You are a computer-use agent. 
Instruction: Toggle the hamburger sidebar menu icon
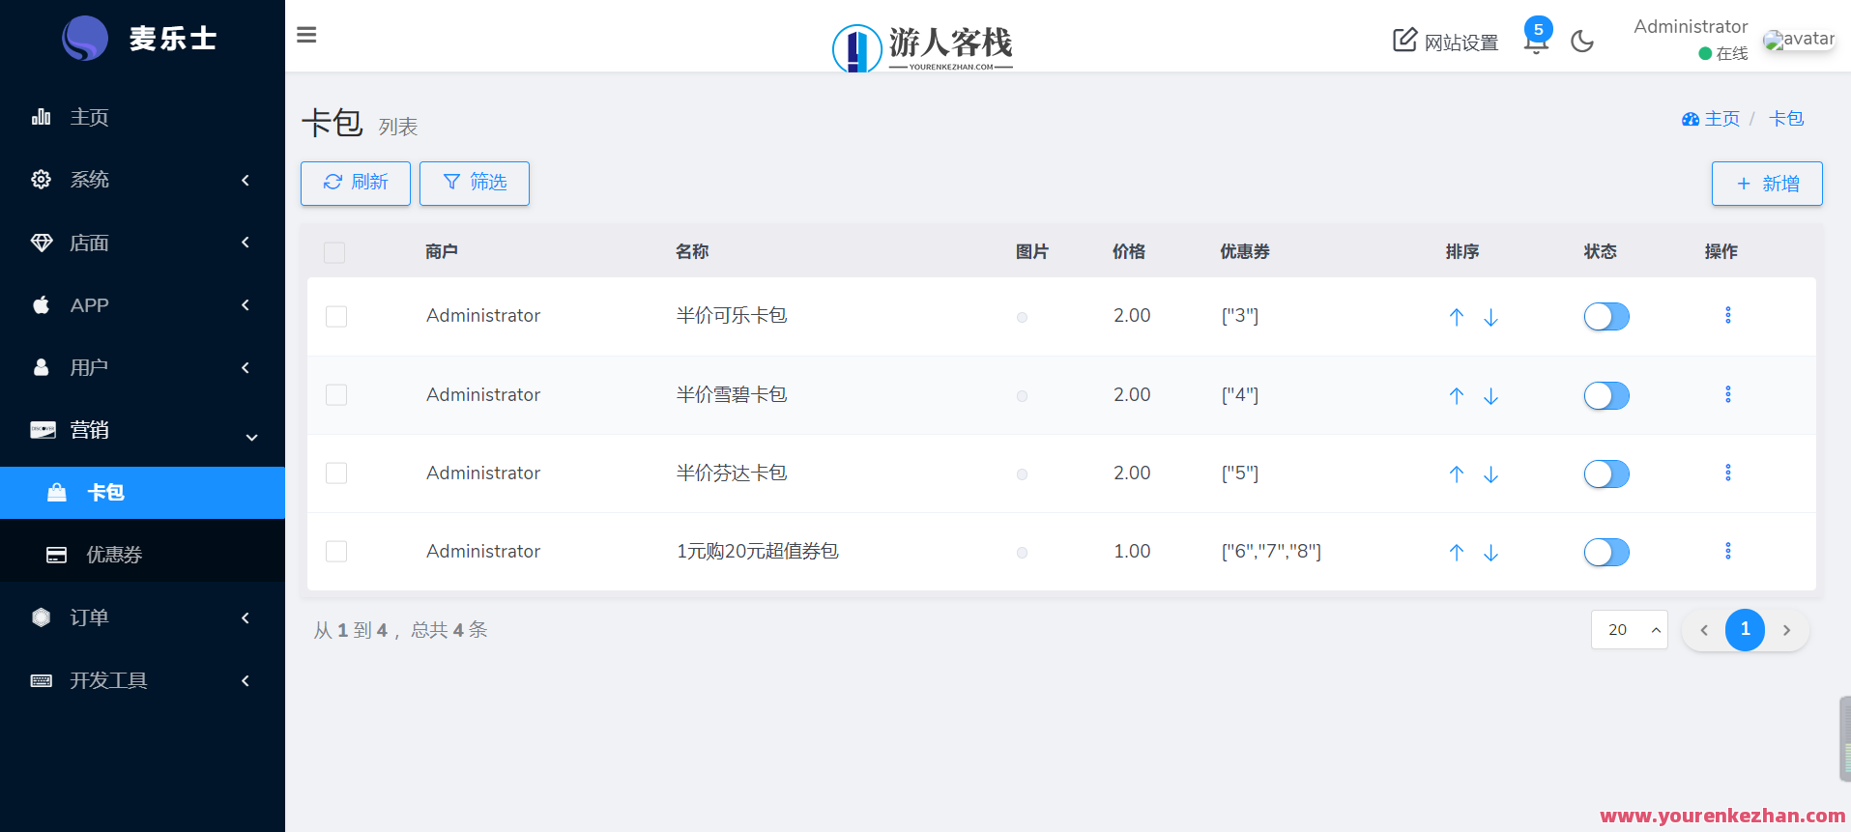pyautogui.click(x=306, y=35)
